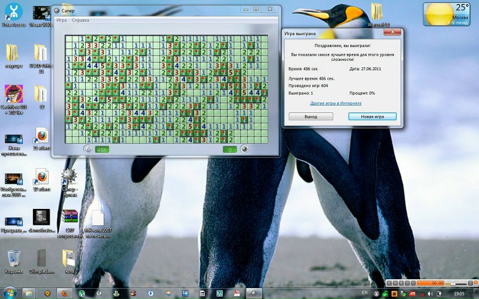Open the Yota Access desktop shortcut
This screenshot has width=479, height=299.
[x=13, y=12]
